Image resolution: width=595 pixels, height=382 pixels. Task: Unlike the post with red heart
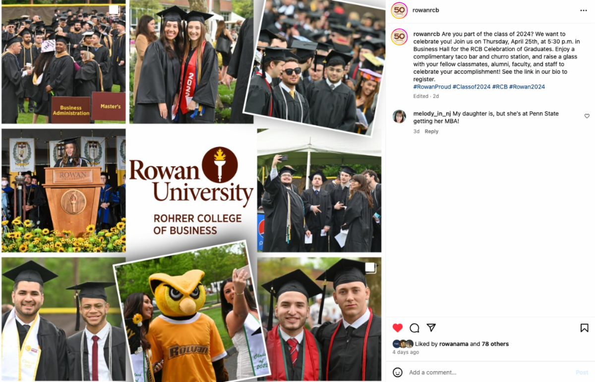coord(398,328)
